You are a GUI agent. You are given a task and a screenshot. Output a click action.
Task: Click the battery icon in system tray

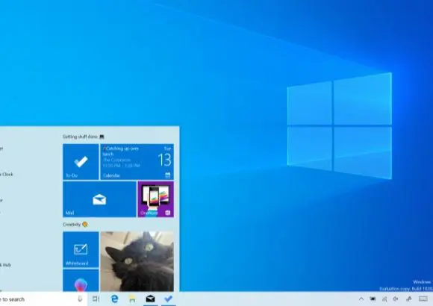click(x=373, y=299)
